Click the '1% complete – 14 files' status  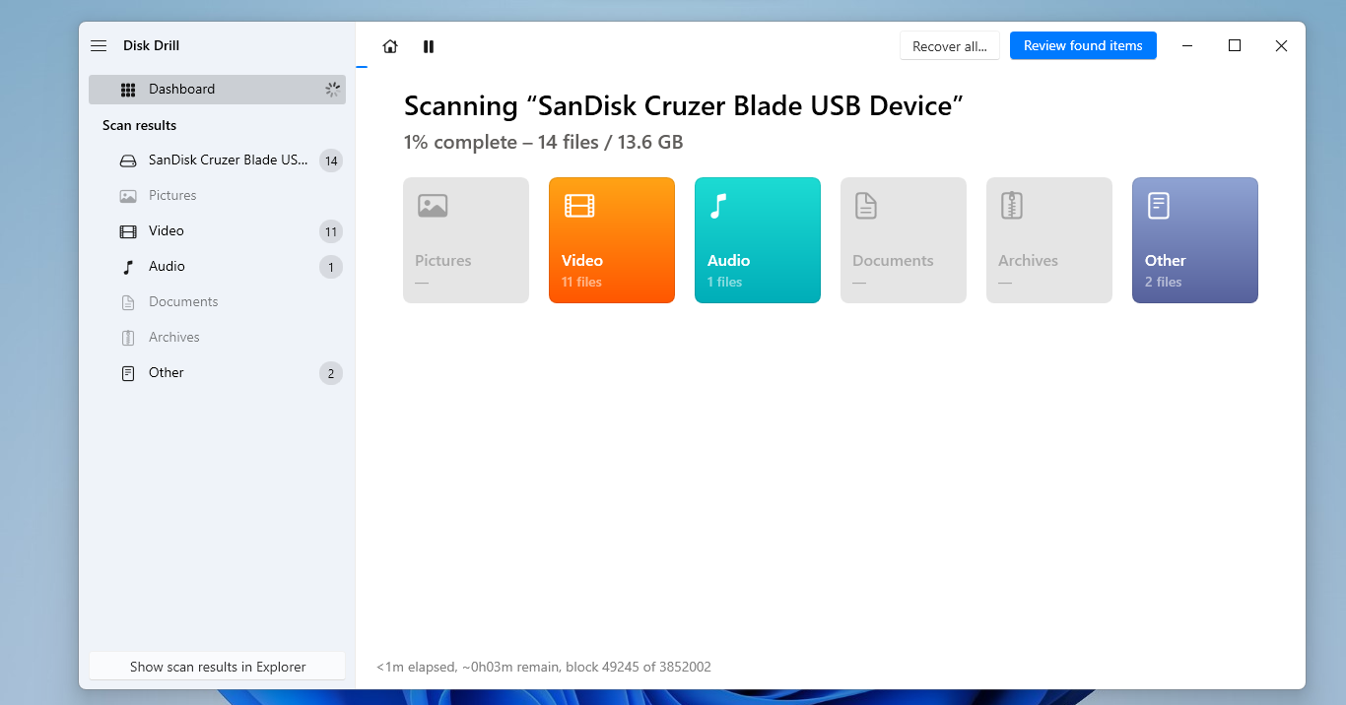pyautogui.click(x=544, y=142)
